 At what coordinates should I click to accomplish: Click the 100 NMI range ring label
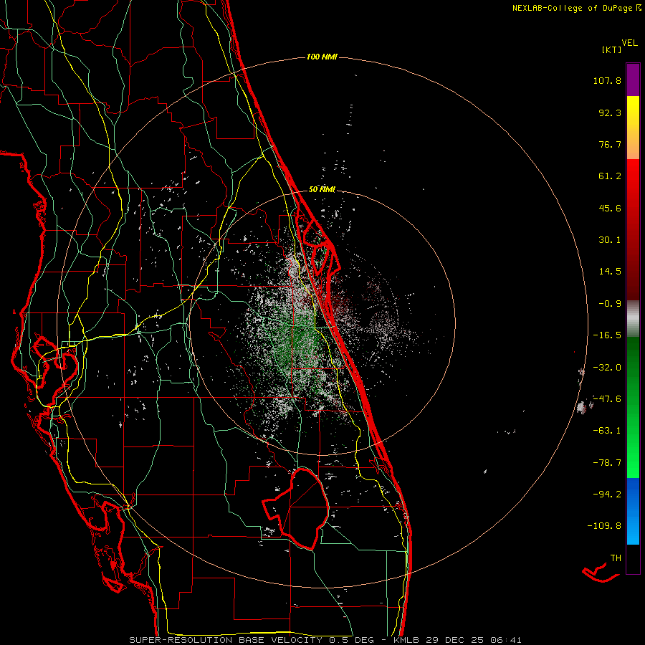[322, 57]
